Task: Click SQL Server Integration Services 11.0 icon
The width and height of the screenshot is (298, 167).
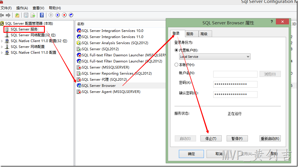Action: (x=79, y=37)
